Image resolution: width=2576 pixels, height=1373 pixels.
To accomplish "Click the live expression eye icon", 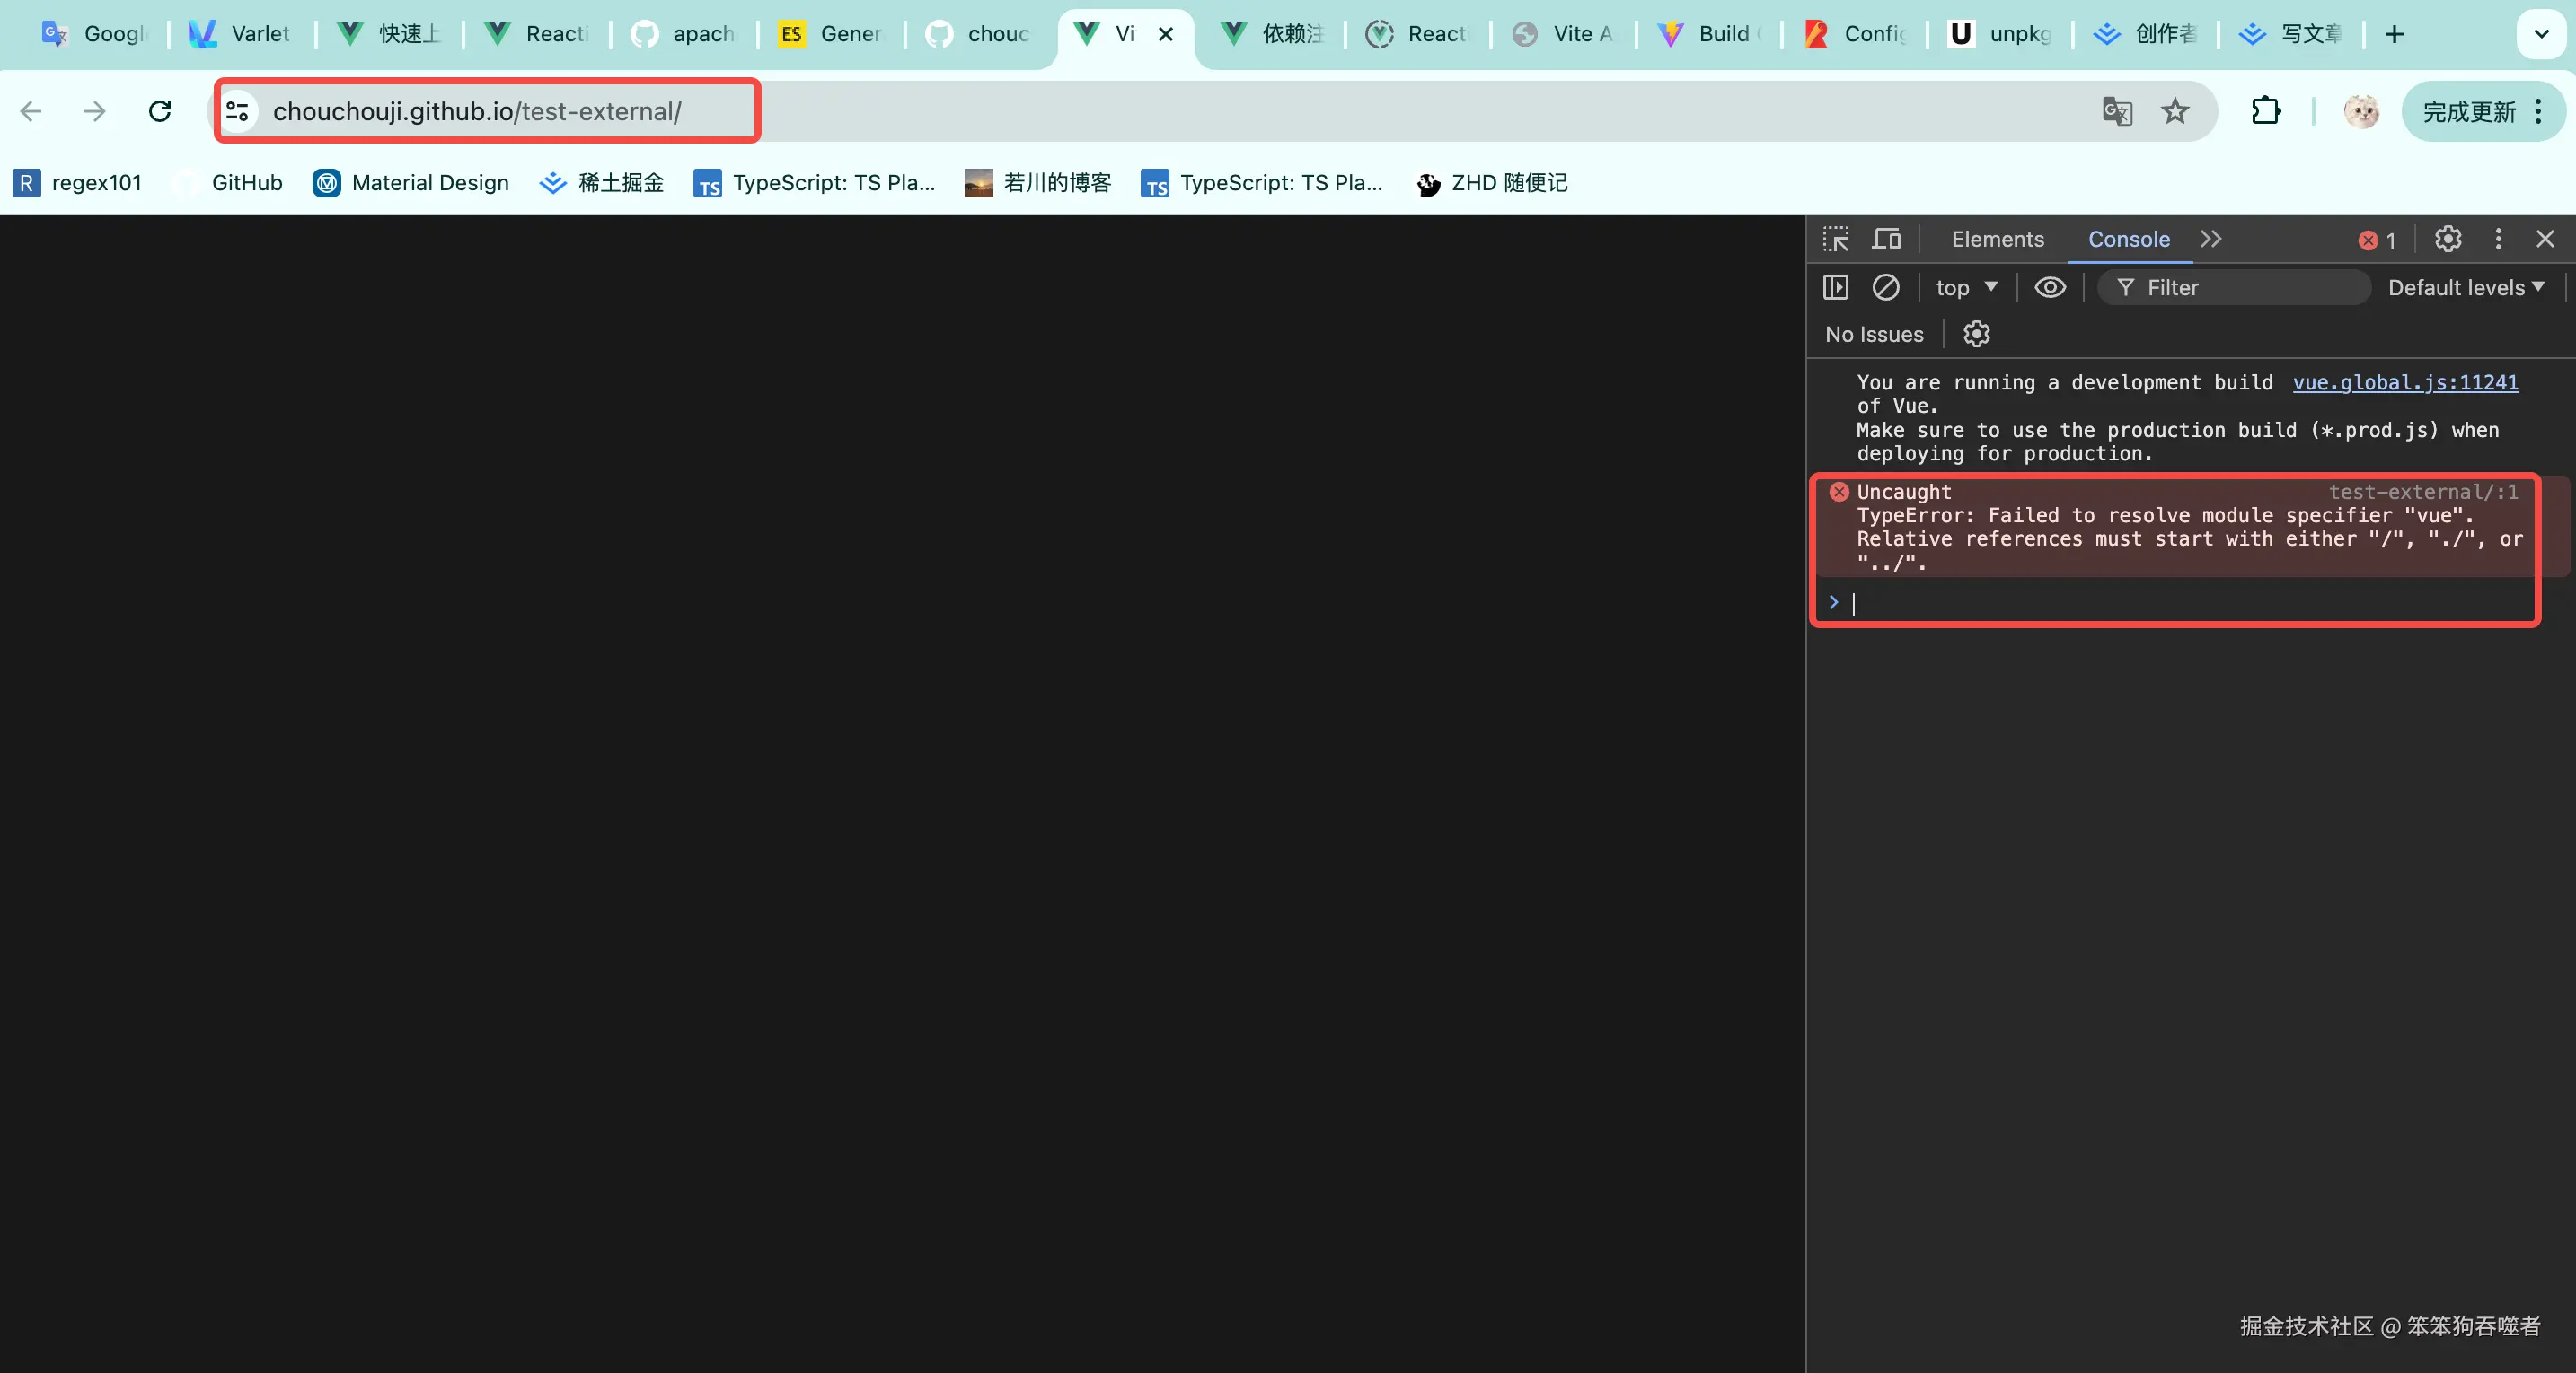I will (x=2050, y=288).
